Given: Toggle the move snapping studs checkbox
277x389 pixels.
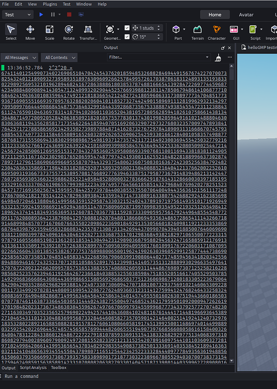Looking at the screenshot, I should (x=127, y=28).
